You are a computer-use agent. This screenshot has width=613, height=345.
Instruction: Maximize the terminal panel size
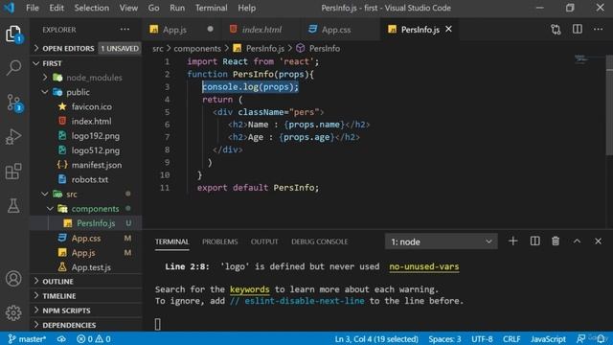click(577, 241)
